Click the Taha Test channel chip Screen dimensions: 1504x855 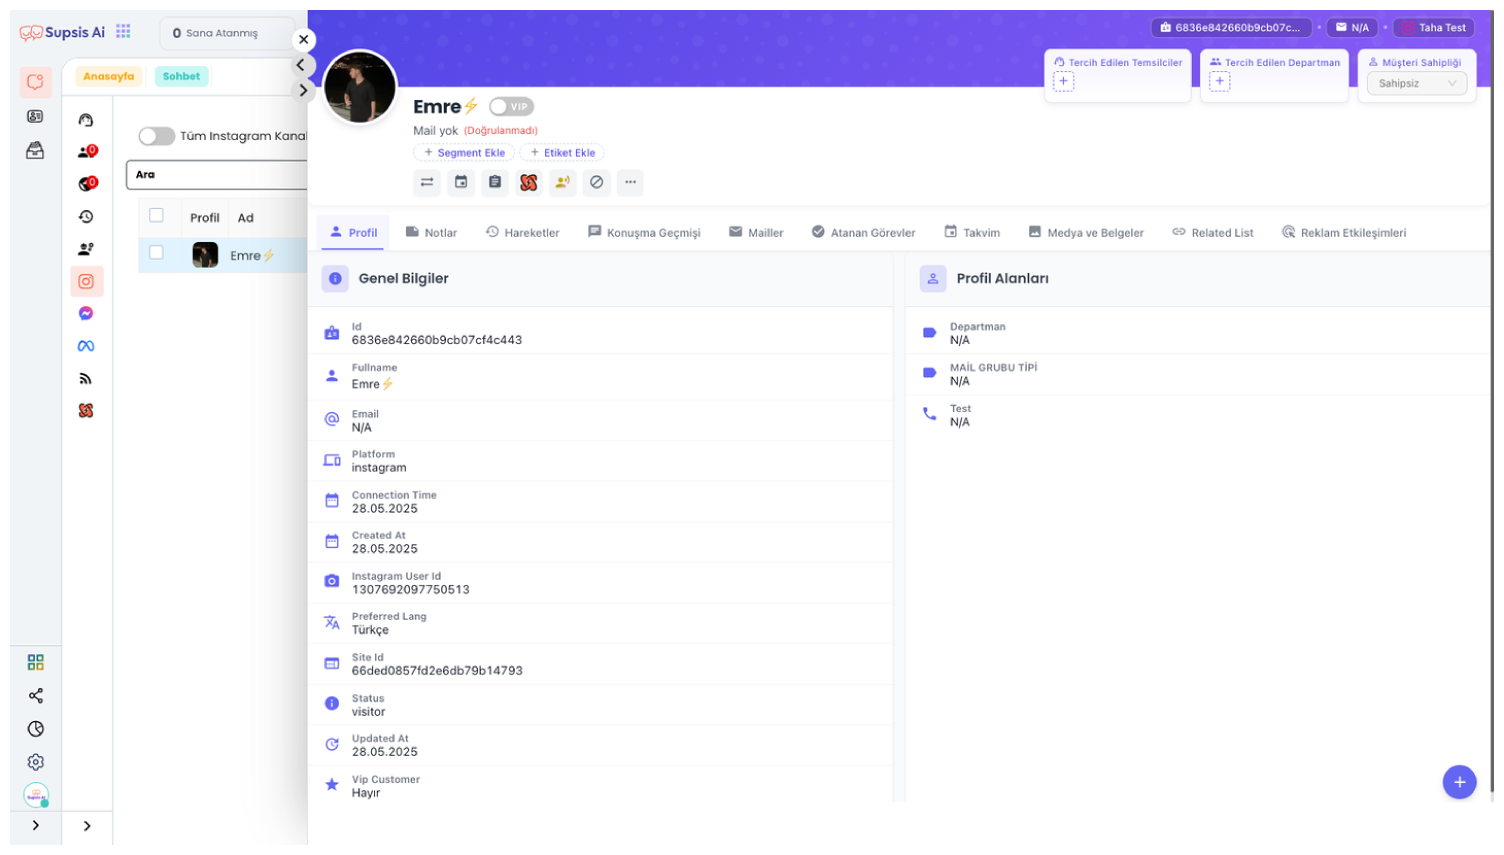pos(1434,27)
